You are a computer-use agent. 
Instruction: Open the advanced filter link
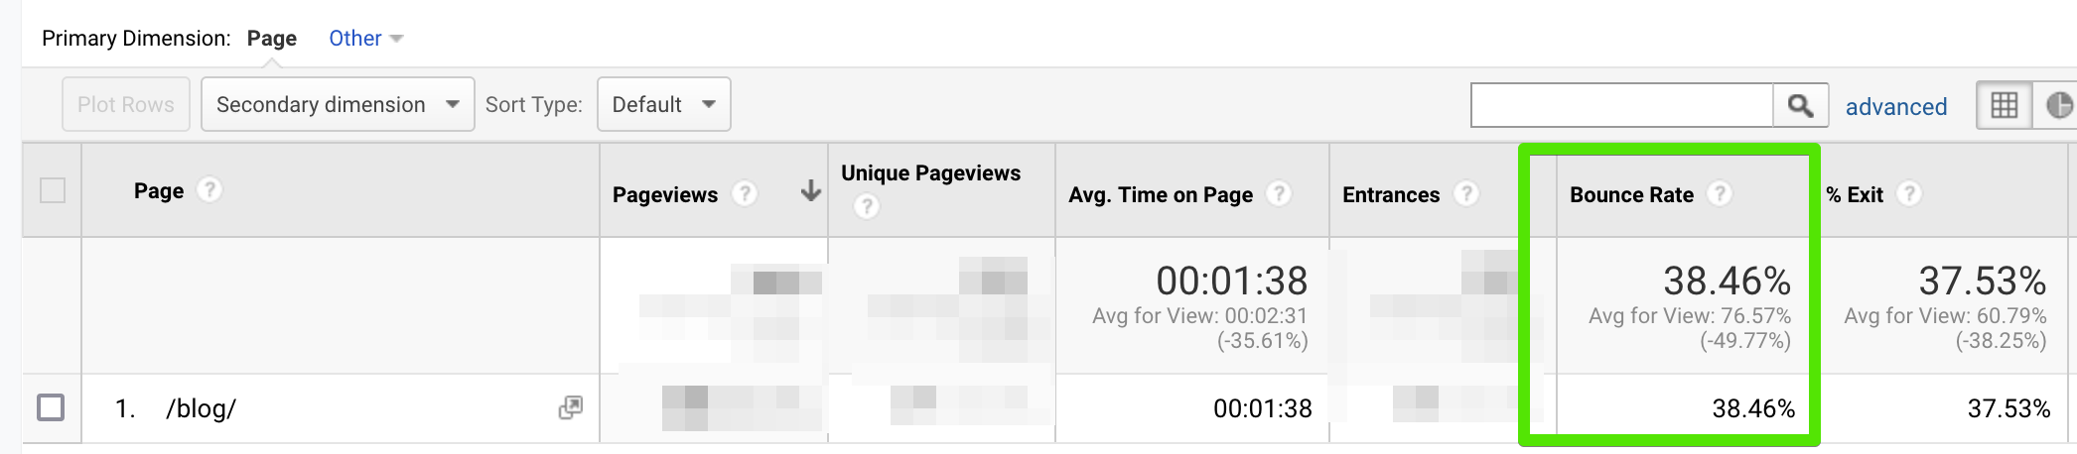(1895, 107)
